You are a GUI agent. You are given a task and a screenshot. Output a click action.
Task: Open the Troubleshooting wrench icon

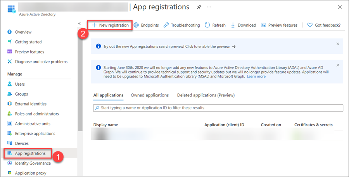point(166,25)
